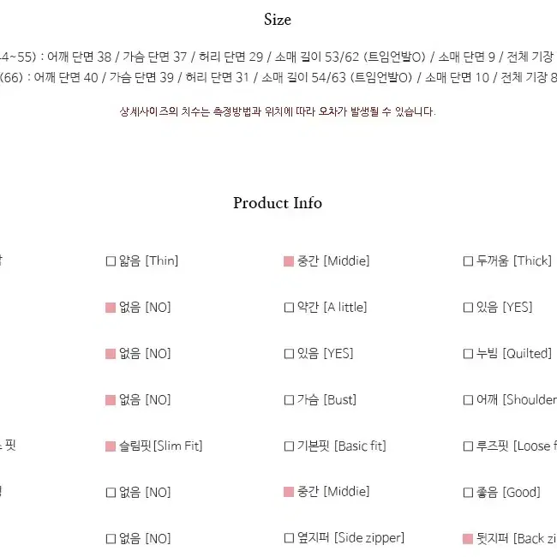Toggle the pink Middie thickness box
The height and width of the screenshot is (557, 557).
coord(289,261)
